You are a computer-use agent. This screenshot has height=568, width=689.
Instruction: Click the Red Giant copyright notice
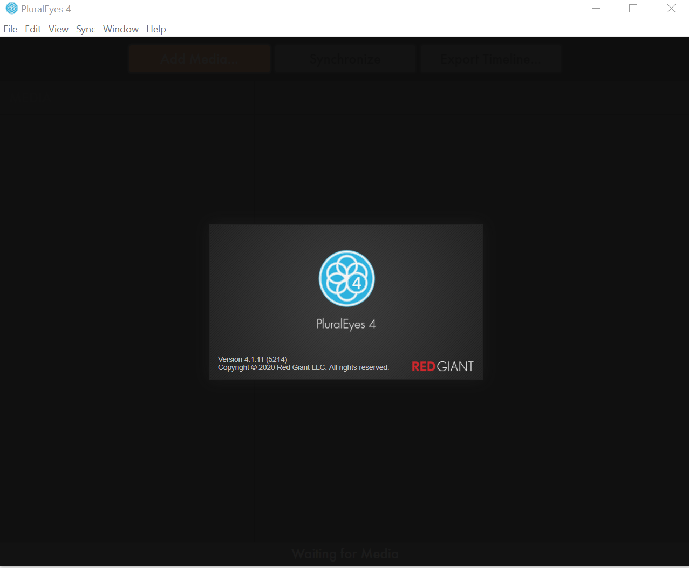coord(303,367)
